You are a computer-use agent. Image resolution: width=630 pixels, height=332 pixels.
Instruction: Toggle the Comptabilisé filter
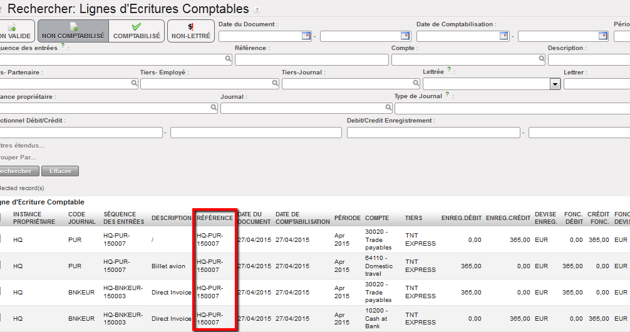click(x=137, y=31)
